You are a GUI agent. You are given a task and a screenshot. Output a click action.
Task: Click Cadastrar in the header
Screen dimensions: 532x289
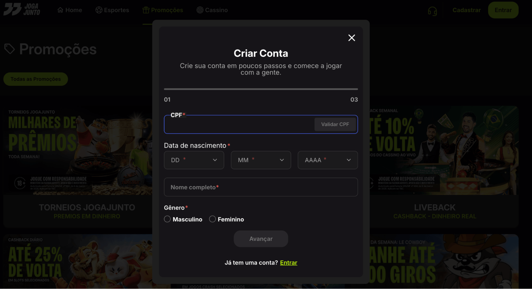[467, 10]
